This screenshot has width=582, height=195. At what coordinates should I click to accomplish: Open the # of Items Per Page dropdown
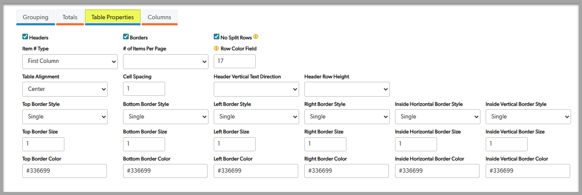[x=166, y=62]
